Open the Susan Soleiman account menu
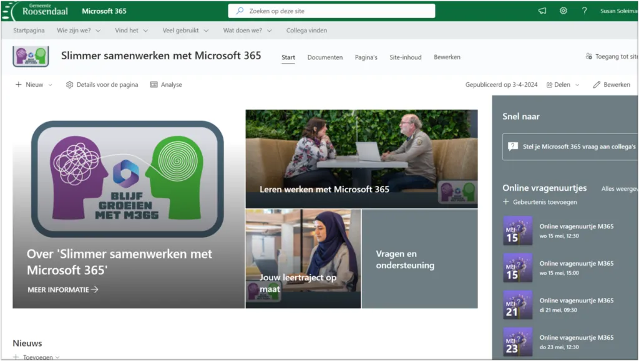The height and width of the screenshot is (361, 639). click(x=619, y=11)
